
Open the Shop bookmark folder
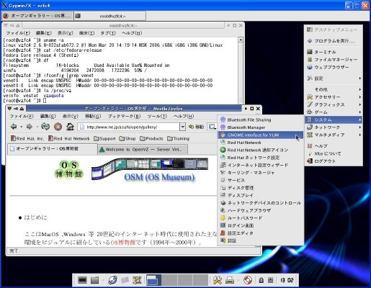coord(128,138)
